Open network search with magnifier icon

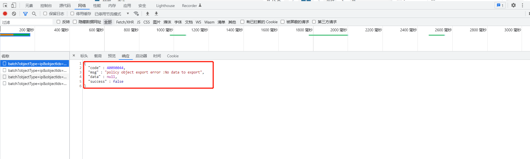pos(34,14)
